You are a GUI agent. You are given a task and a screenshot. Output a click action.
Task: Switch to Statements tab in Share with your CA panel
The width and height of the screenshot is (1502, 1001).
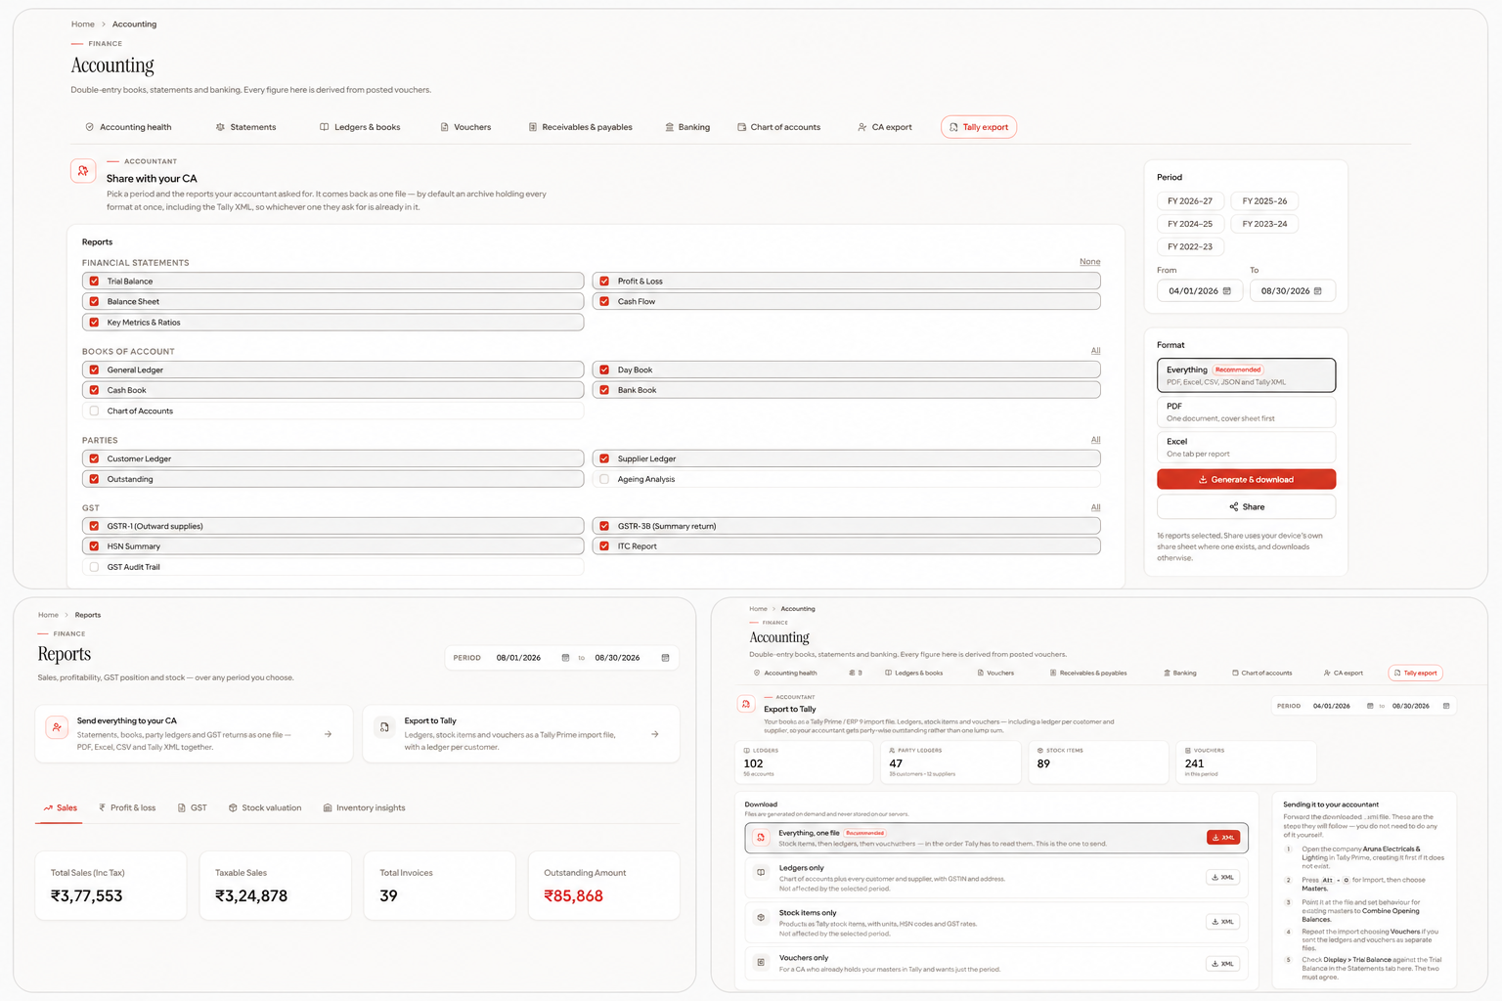(245, 127)
